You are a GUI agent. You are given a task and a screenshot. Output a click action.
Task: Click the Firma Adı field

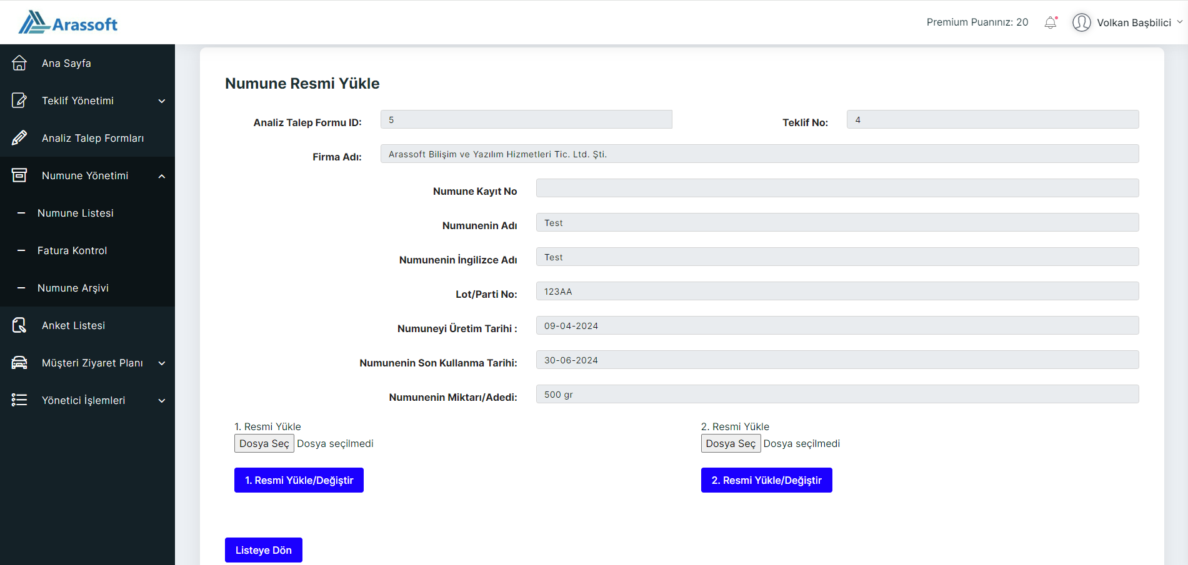tap(759, 154)
